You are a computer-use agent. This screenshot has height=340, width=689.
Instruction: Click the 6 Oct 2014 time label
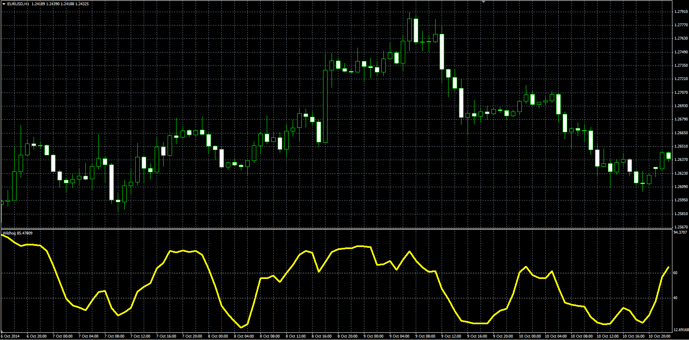tap(10, 336)
